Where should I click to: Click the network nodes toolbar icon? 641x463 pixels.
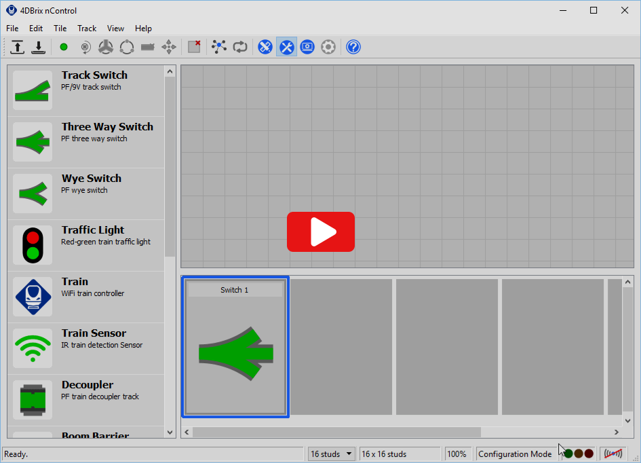219,47
